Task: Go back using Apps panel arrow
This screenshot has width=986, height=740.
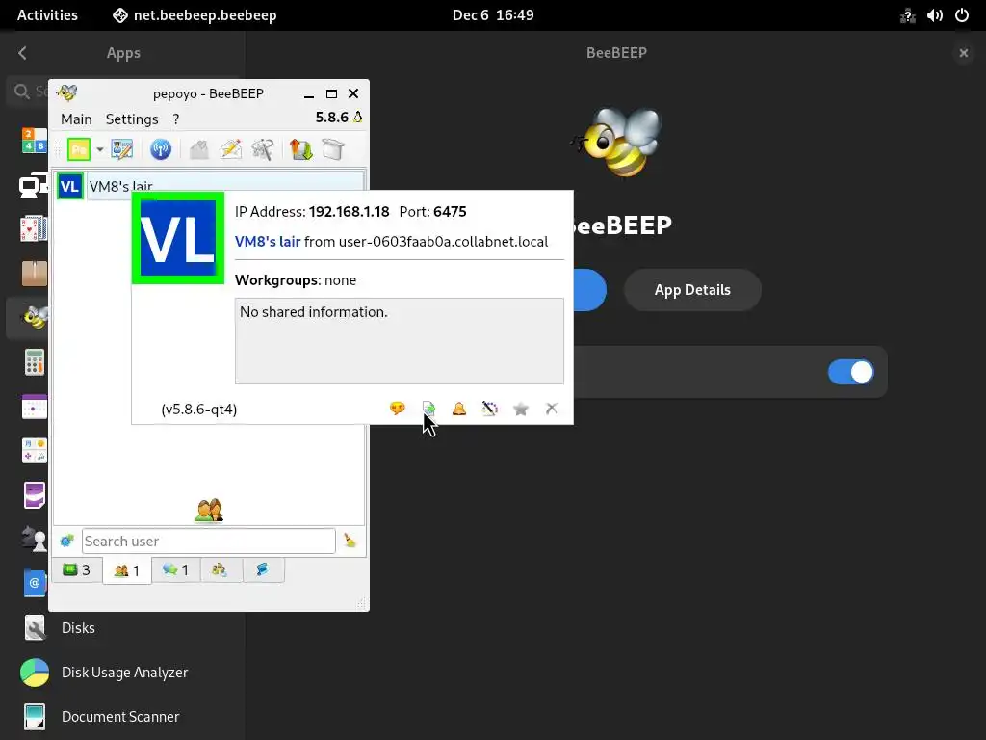Action: pyautogui.click(x=23, y=53)
